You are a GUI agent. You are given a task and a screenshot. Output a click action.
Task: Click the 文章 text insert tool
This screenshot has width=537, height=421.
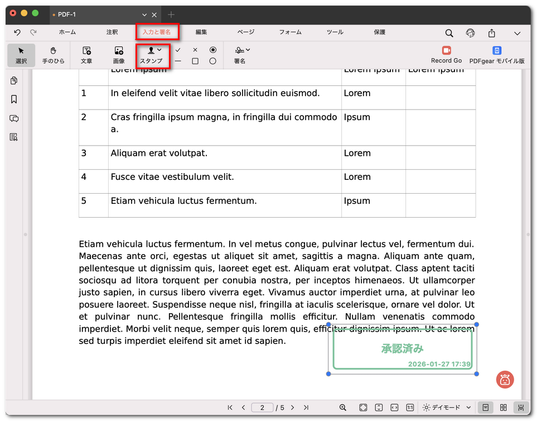[x=86, y=55]
